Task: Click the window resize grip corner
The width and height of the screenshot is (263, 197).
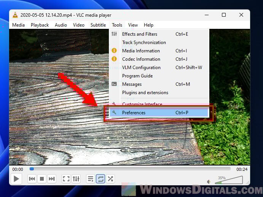Action: 247,183
